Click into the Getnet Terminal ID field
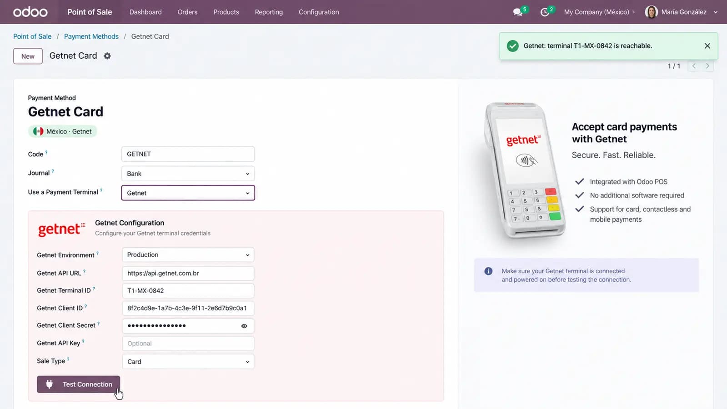The width and height of the screenshot is (727, 409). (188, 291)
